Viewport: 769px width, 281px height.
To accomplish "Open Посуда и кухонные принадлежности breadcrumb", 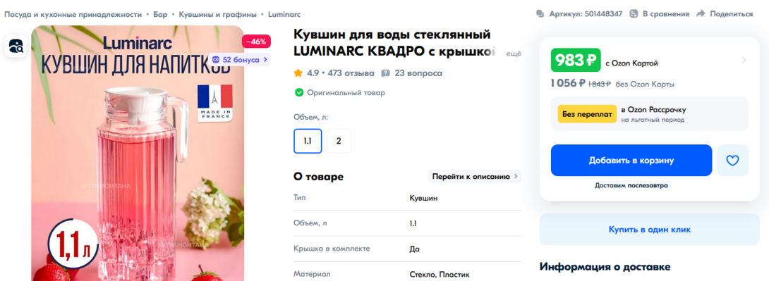I will point(73,14).
